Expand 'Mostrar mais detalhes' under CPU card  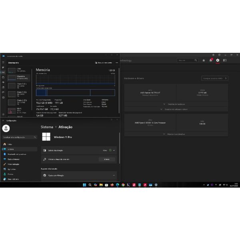(x=176, y=134)
